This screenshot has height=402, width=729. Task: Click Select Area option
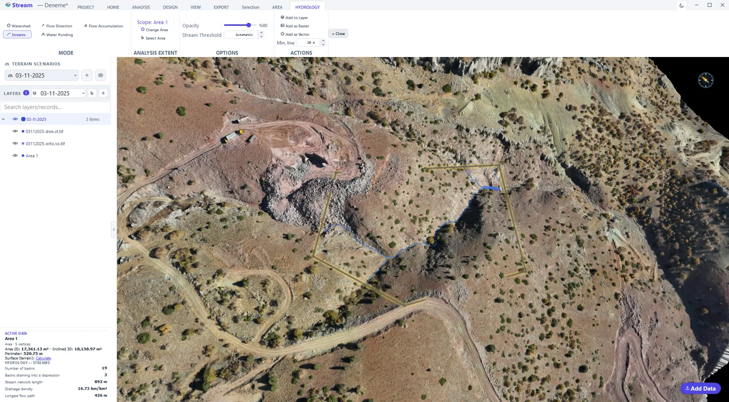[x=153, y=38]
